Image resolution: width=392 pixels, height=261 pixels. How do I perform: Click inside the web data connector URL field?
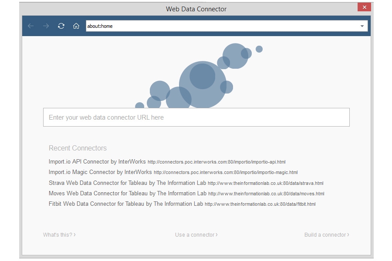coord(196,117)
